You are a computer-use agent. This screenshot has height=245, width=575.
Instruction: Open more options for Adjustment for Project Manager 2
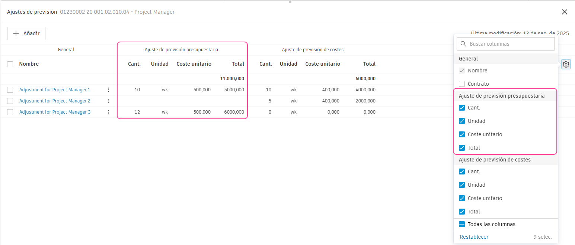tap(109, 101)
